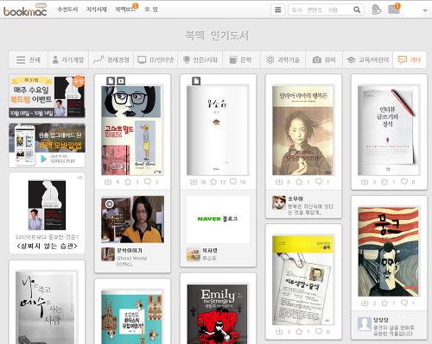Open the teal 유럽여행기 book cover
Image resolution: width=432 pixels, height=344 pixels.
coord(132,316)
